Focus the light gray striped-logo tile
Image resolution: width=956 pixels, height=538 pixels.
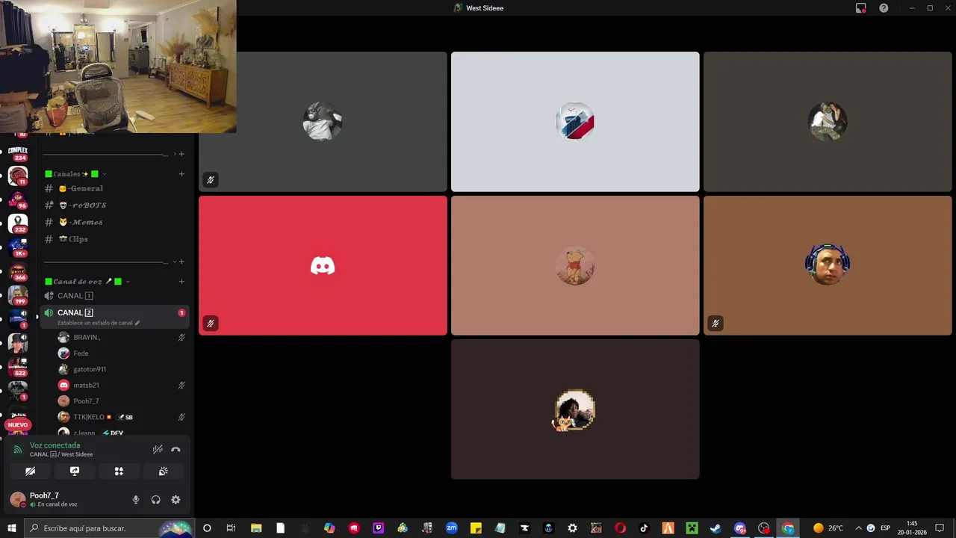pyautogui.click(x=575, y=122)
